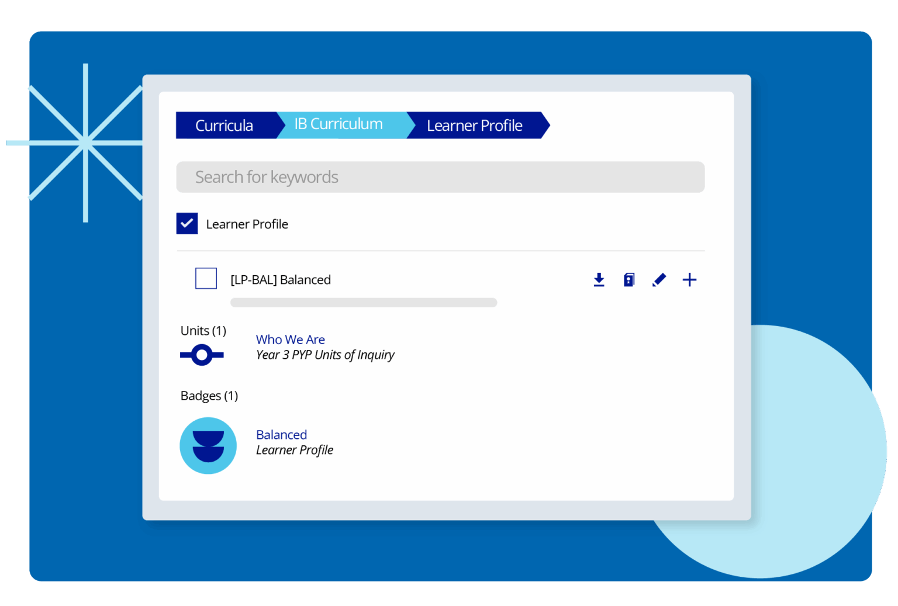The image size is (898, 606).
Task: Expand the Badges (1) section
Action: click(x=209, y=396)
